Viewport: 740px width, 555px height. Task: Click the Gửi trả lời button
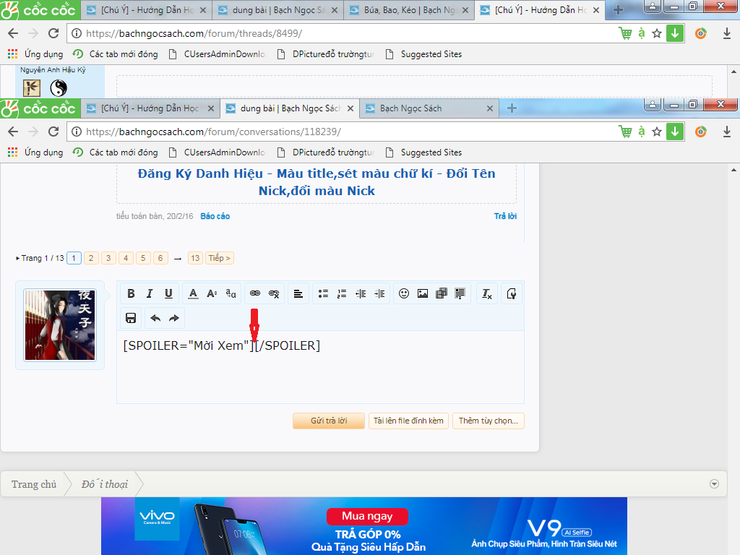point(329,421)
